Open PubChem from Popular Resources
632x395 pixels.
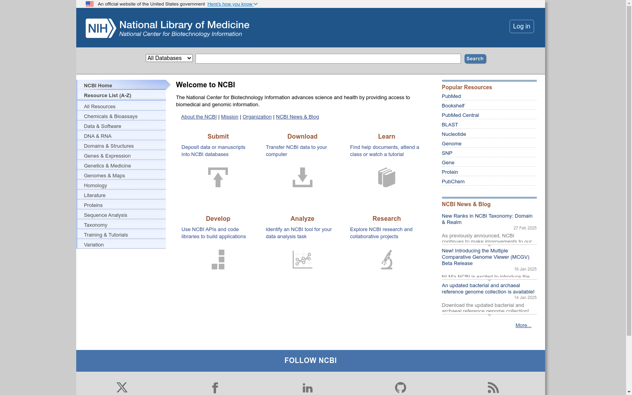(453, 182)
